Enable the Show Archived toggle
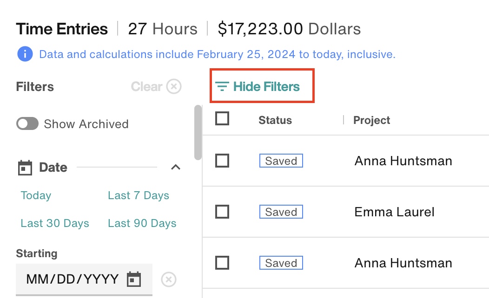489x298 pixels. (x=27, y=123)
